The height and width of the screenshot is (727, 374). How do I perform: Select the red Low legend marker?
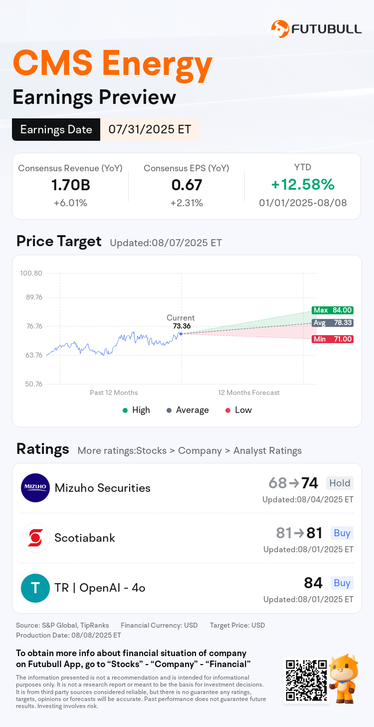tap(228, 410)
